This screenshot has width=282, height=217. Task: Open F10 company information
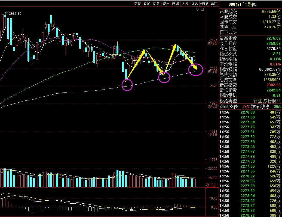click(185, 4)
